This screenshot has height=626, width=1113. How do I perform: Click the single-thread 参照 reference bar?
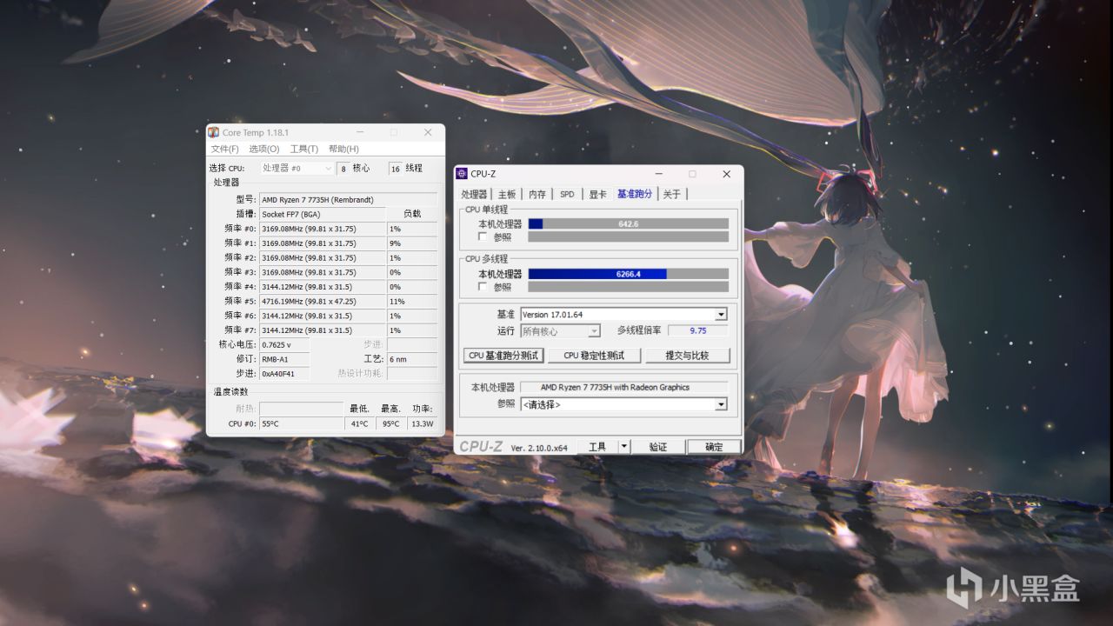[x=628, y=236]
